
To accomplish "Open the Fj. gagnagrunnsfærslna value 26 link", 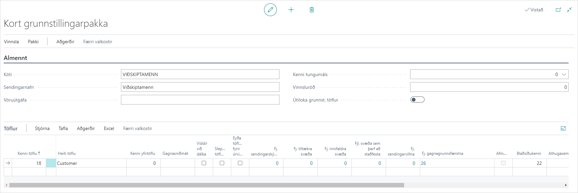I will coord(424,163).
